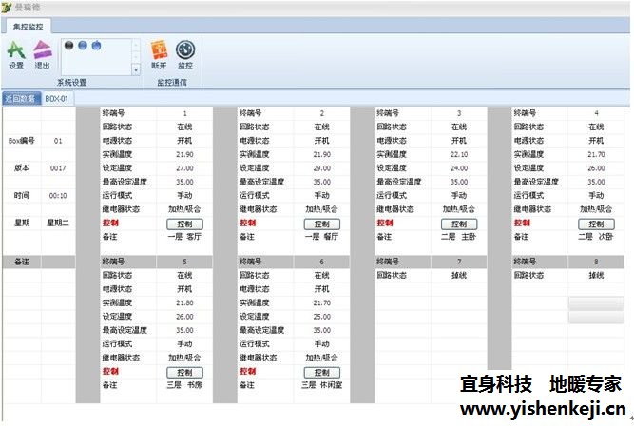Screen dimensions: 634x429
Task: Click 控制 button for terminal 5
Action: 184,372
